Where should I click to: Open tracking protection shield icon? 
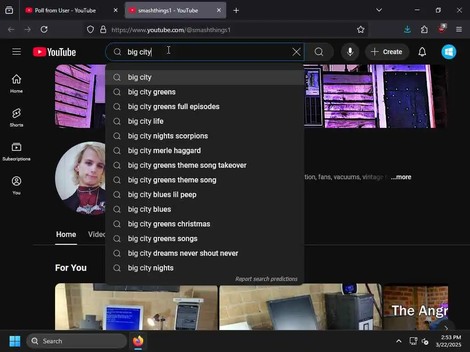(x=90, y=29)
